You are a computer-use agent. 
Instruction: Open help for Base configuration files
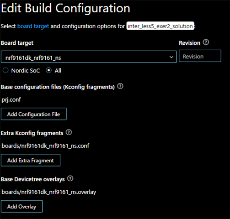[120, 86]
